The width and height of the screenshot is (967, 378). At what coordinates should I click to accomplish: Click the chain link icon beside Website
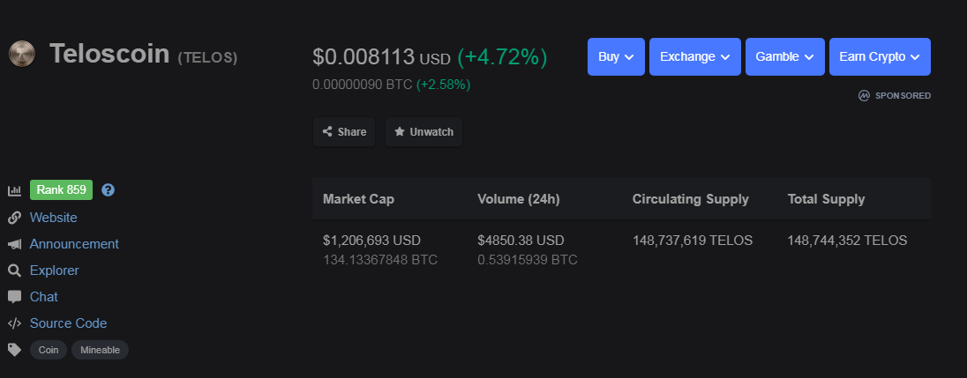[14, 218]
